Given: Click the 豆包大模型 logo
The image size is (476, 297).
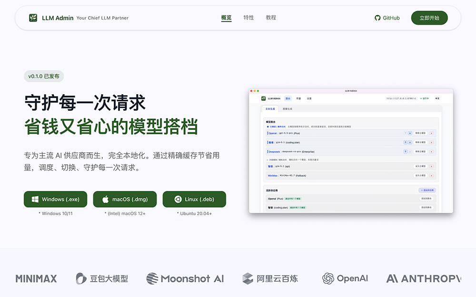Looking at the screenshot, I should click(102, 278).
